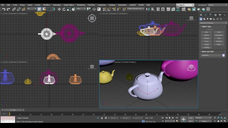Open the Modifiers menu

pos(46,5)
